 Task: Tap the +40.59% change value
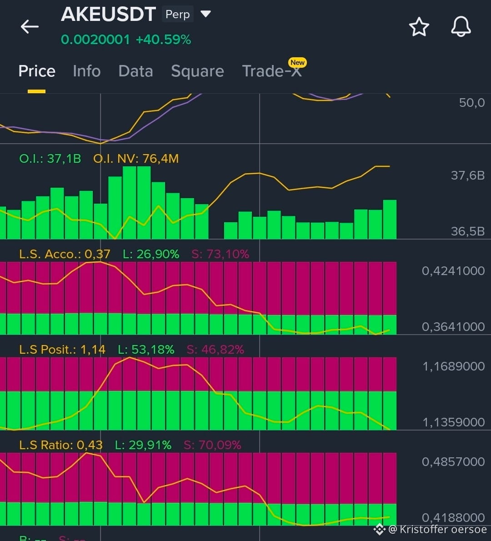tap(164, 40)
